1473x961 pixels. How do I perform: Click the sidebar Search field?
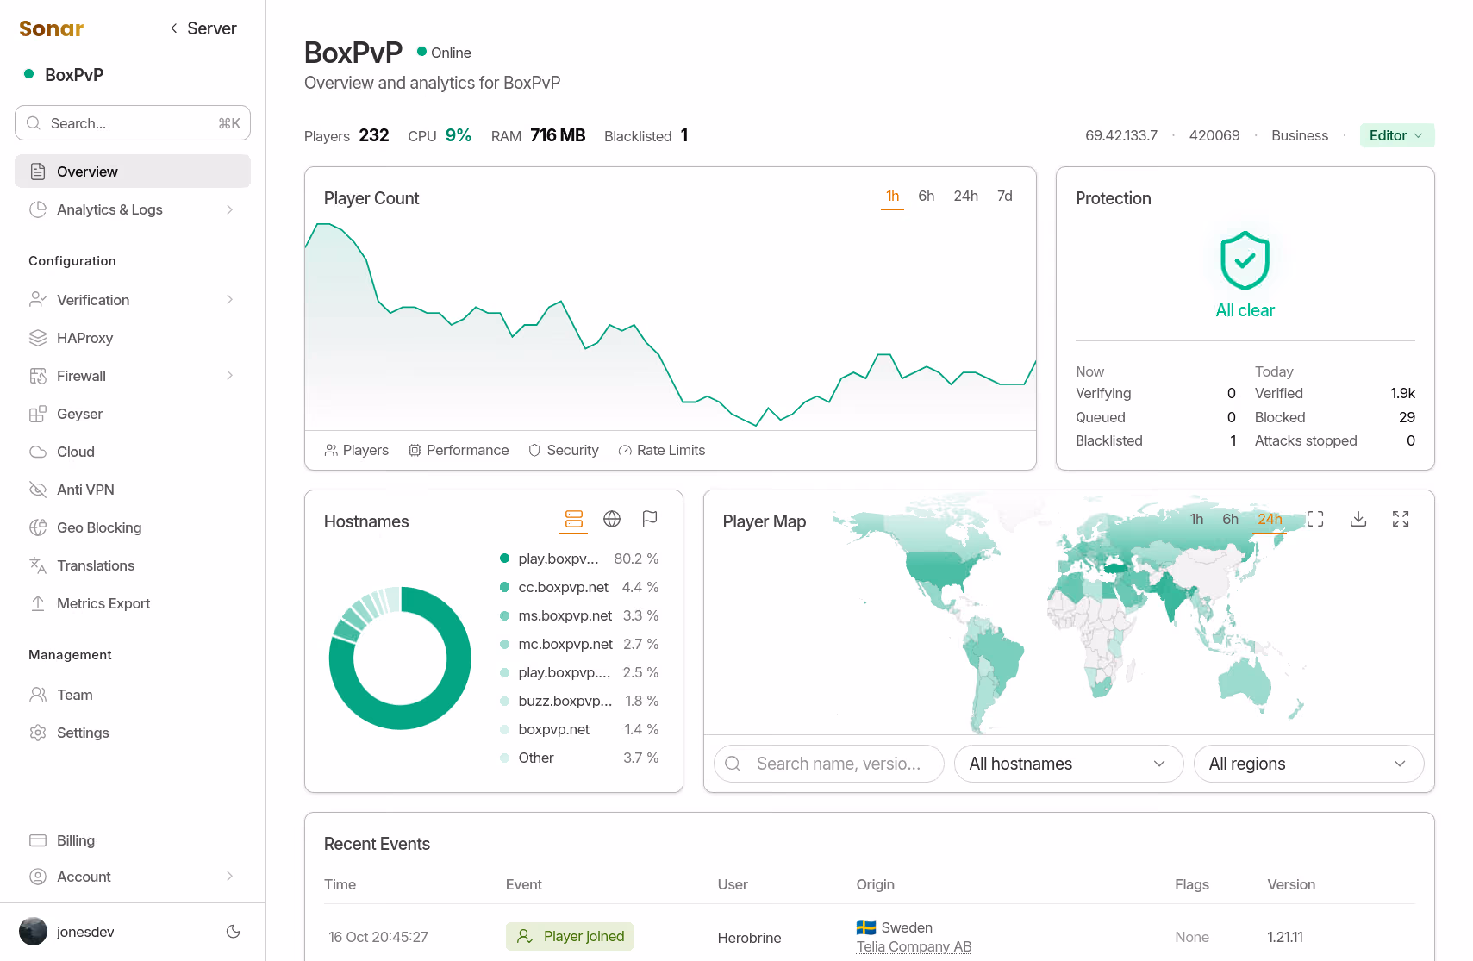133,123
